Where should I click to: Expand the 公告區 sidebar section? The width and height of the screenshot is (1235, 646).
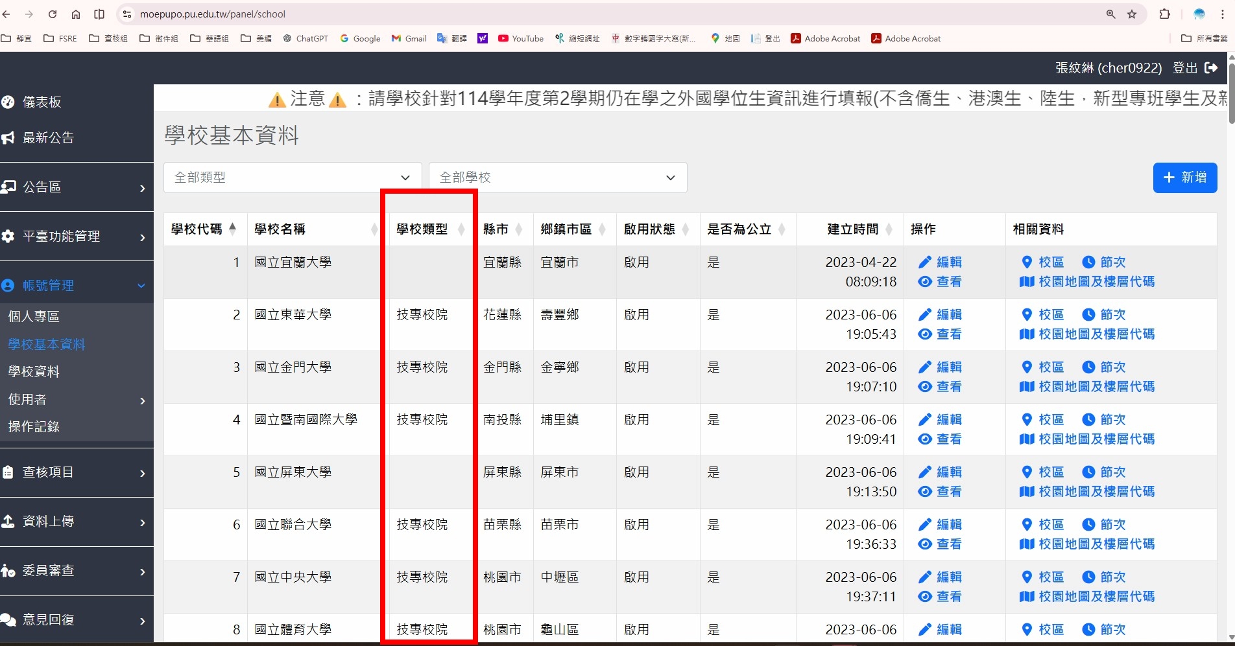point(77,187)
